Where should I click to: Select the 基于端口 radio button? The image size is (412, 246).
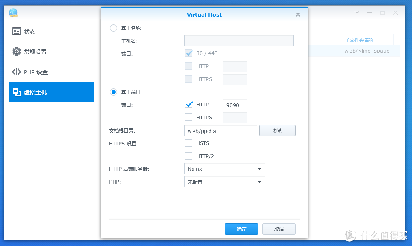[114, 92]
